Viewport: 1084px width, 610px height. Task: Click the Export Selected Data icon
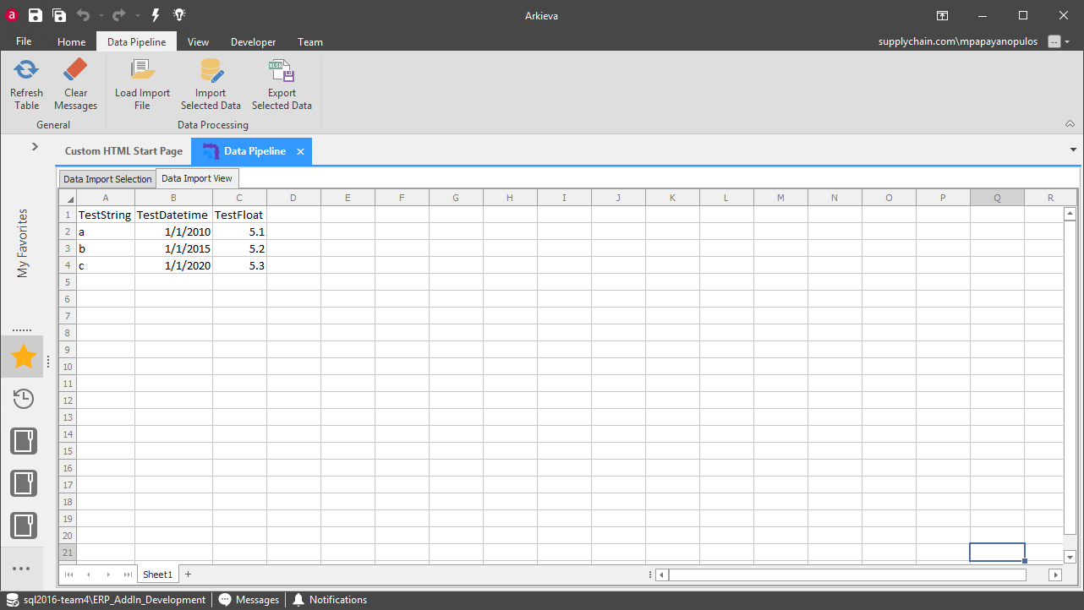click(281, 69)
